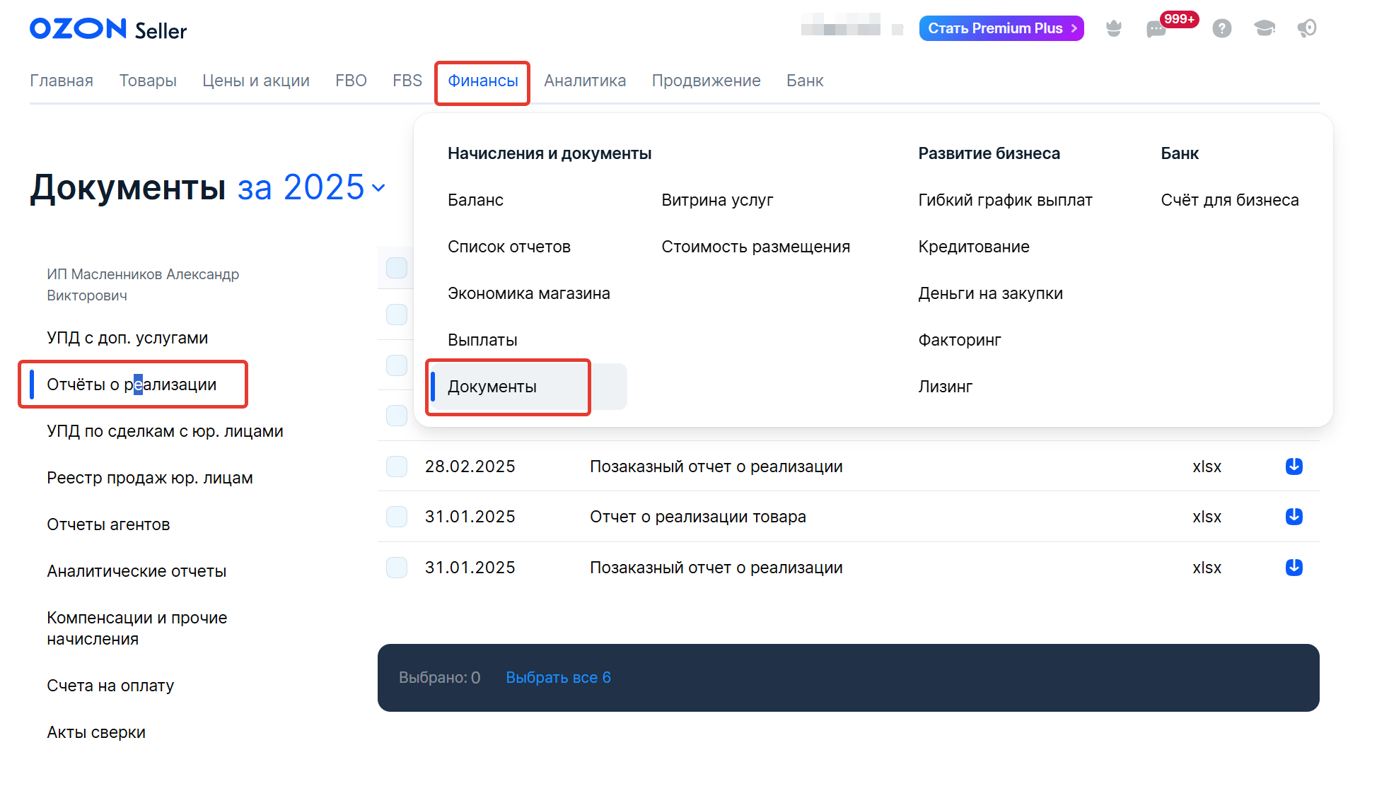Open the megaphone announcements icon

pyautogui.click(x=1306, y=28)
